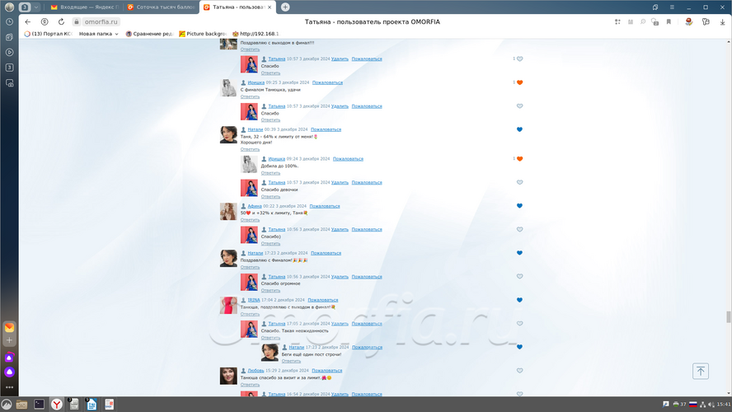Viewport: 732px width, 412px height.
Task: Delete Татьяна's Спасибо огромное reply
Action: (340, 277)
